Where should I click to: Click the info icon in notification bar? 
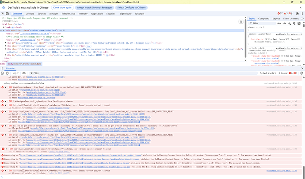pyautogui.click(x=4, y=8)
